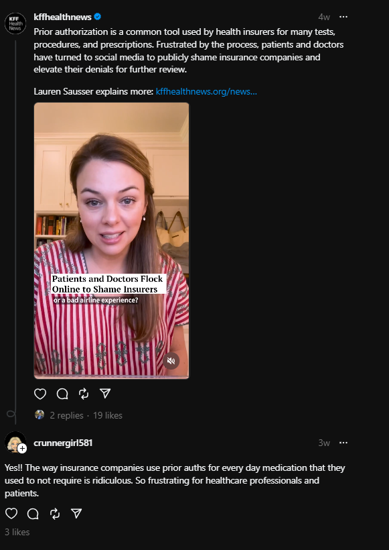The width and height of the screenshot is (389, 550).
Task: Repost the kffhealthnews post
Action: tap(84, 394)
